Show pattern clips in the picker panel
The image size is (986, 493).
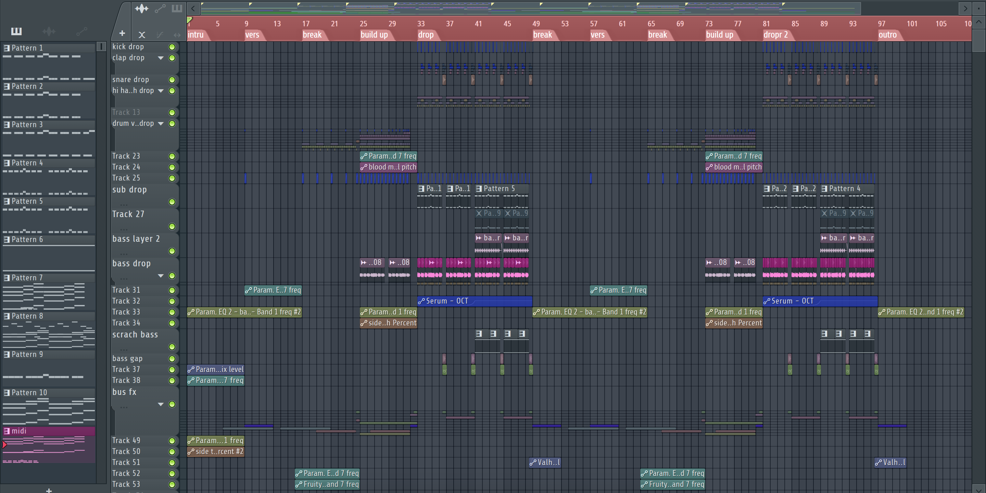pyautogui.click(x=16, y=31)
